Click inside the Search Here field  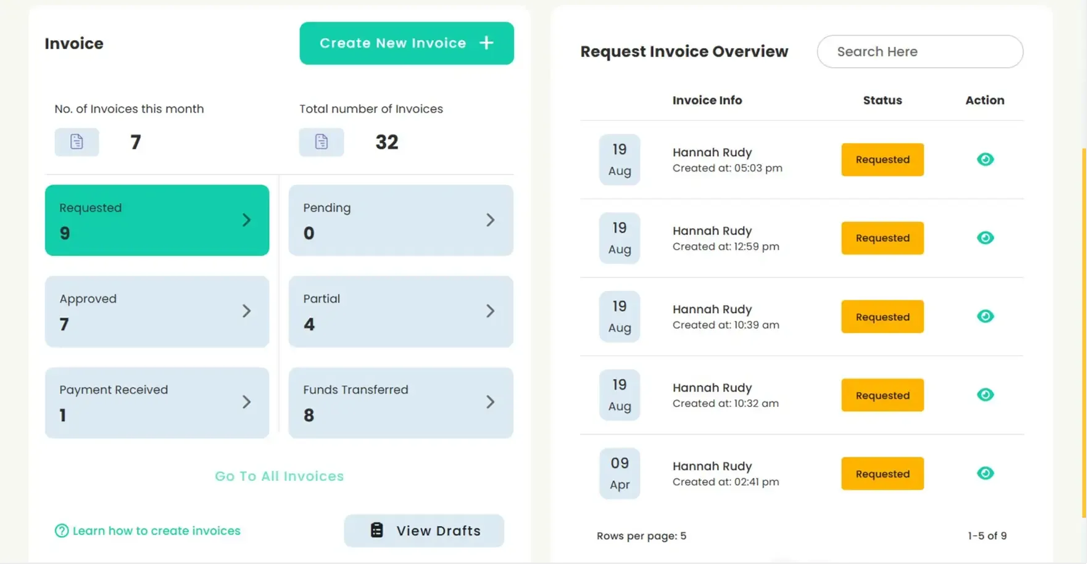point(919,52)
